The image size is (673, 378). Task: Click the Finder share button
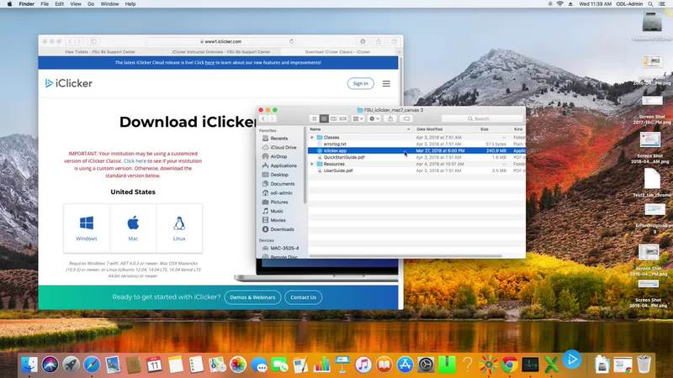coord(390,118)
